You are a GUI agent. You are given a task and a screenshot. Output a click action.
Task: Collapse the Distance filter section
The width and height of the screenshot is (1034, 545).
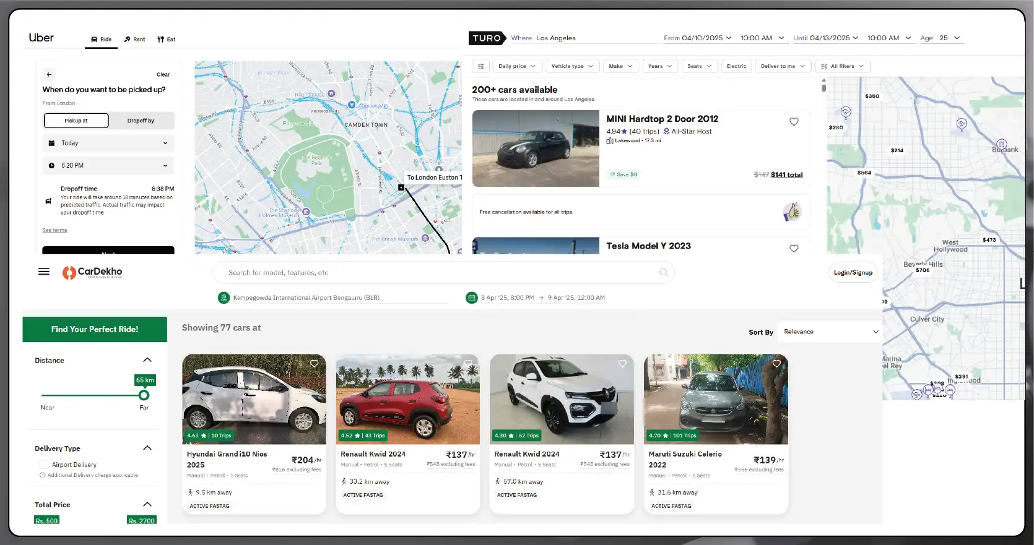pos(147,360)
